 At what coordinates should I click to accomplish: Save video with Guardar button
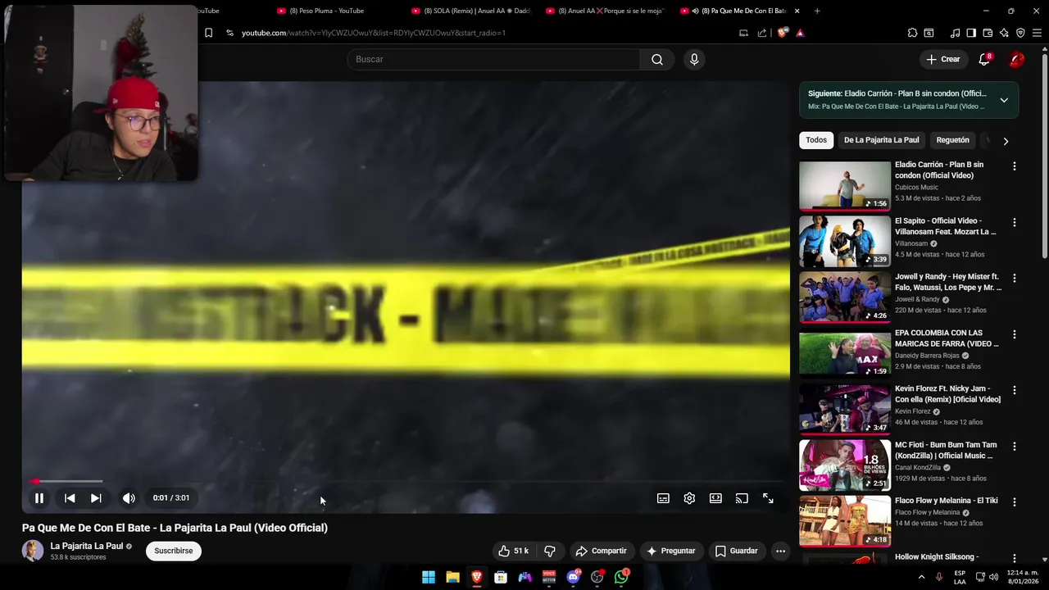coord(736,551)
